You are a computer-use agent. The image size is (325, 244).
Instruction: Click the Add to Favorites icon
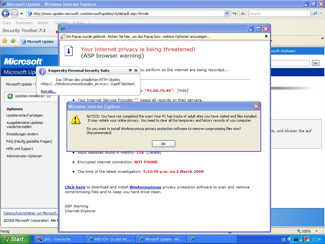[13, 41]
